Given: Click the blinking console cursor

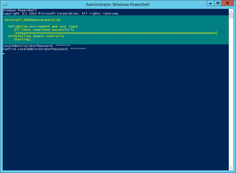Looking at the screenshot, I should point(4,54).
